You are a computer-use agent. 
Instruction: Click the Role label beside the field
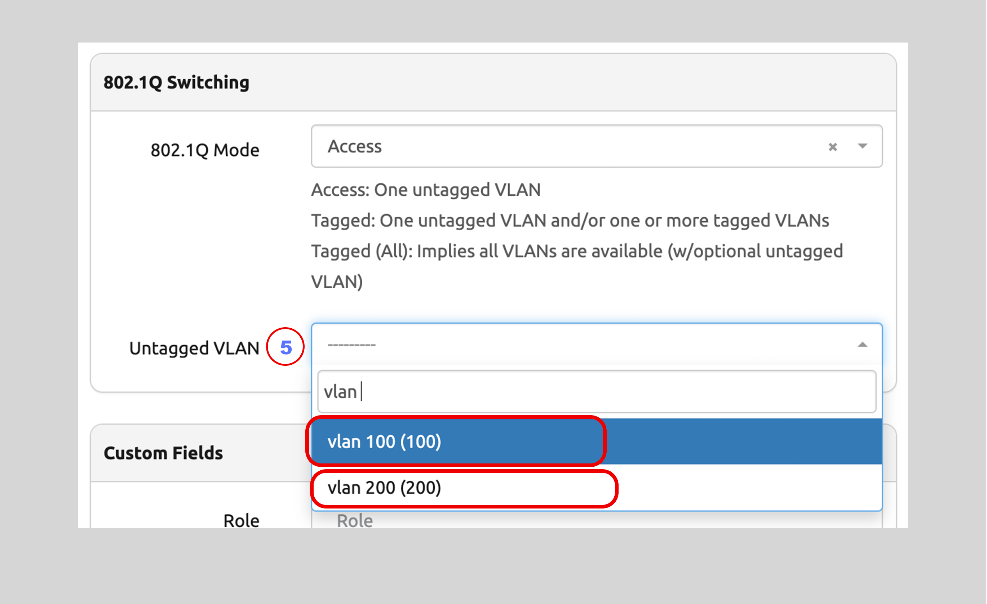pos(241,519)
